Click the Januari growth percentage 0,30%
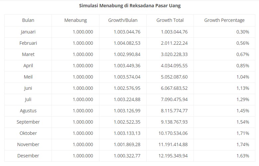Image resolution: width=259 pixels, height=166 pixels. point(243,32)
